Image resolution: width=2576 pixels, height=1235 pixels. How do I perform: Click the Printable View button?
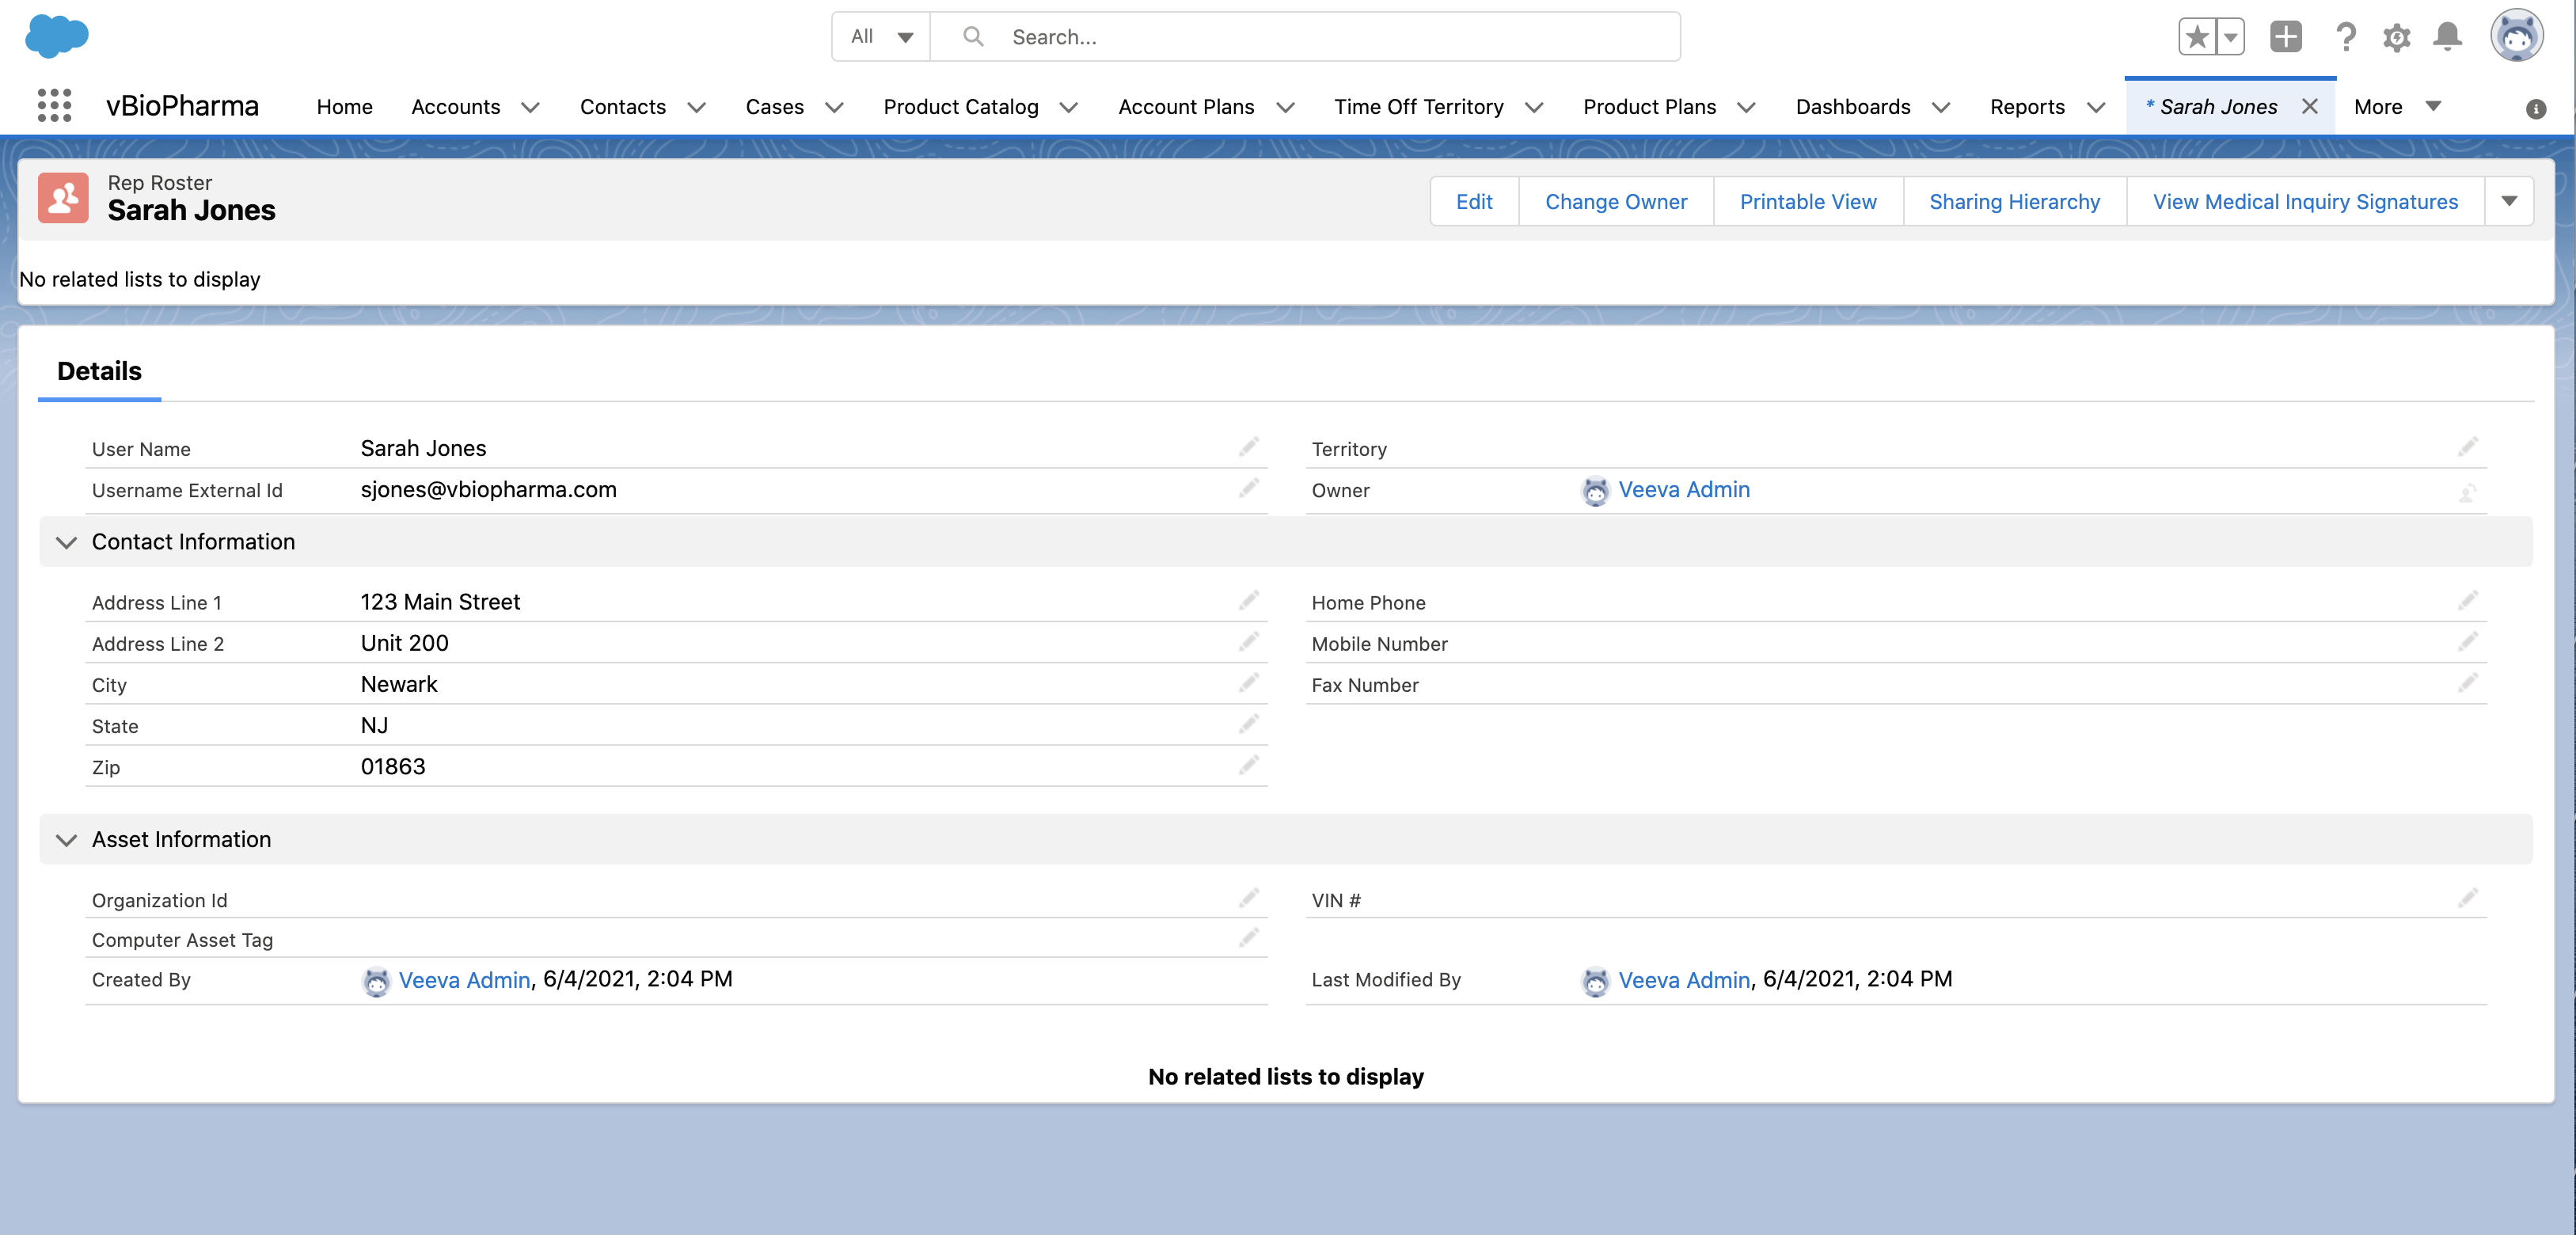(1807, 201)
